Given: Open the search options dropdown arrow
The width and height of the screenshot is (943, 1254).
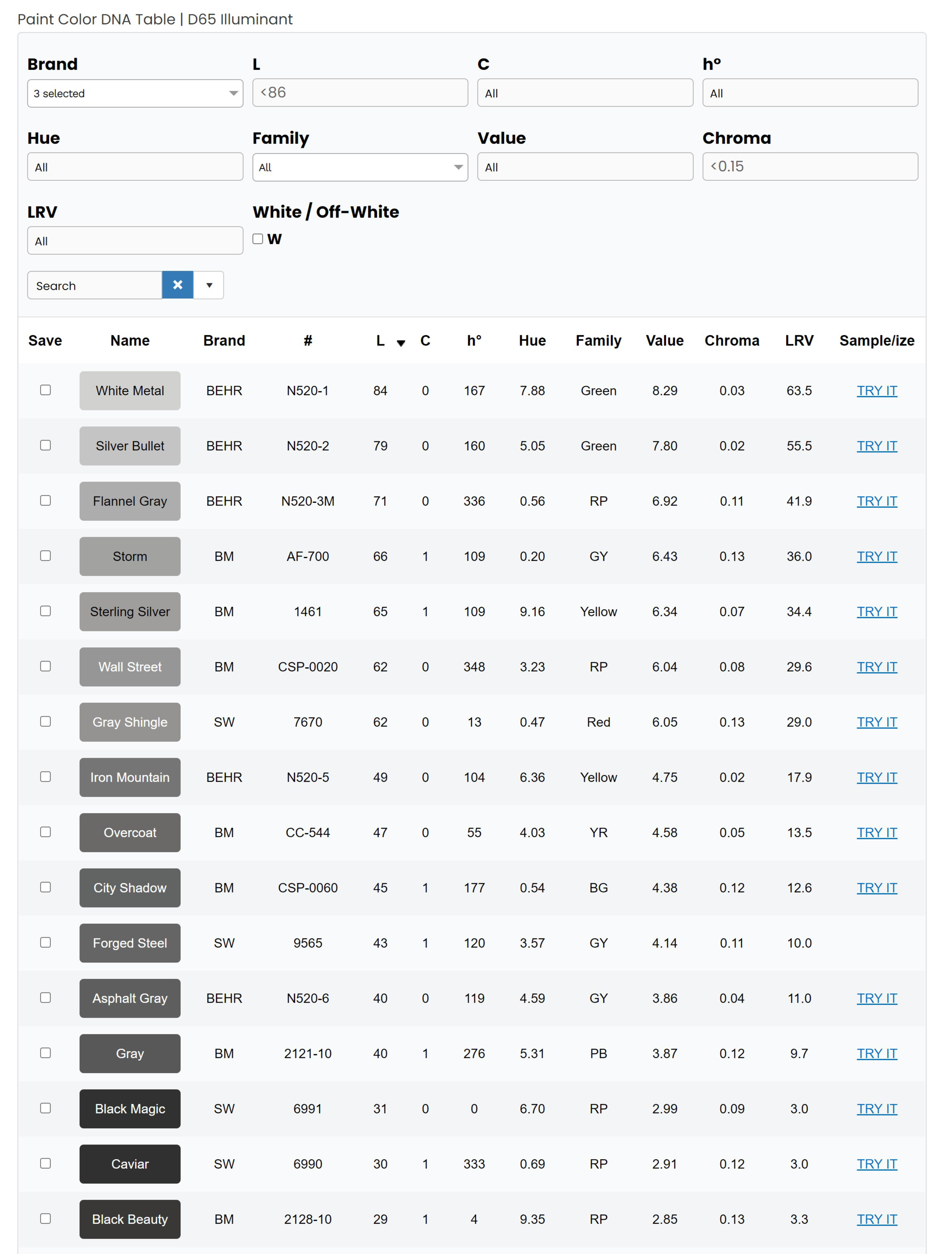Looking at the screenshot, I should (x=209, y=285).
